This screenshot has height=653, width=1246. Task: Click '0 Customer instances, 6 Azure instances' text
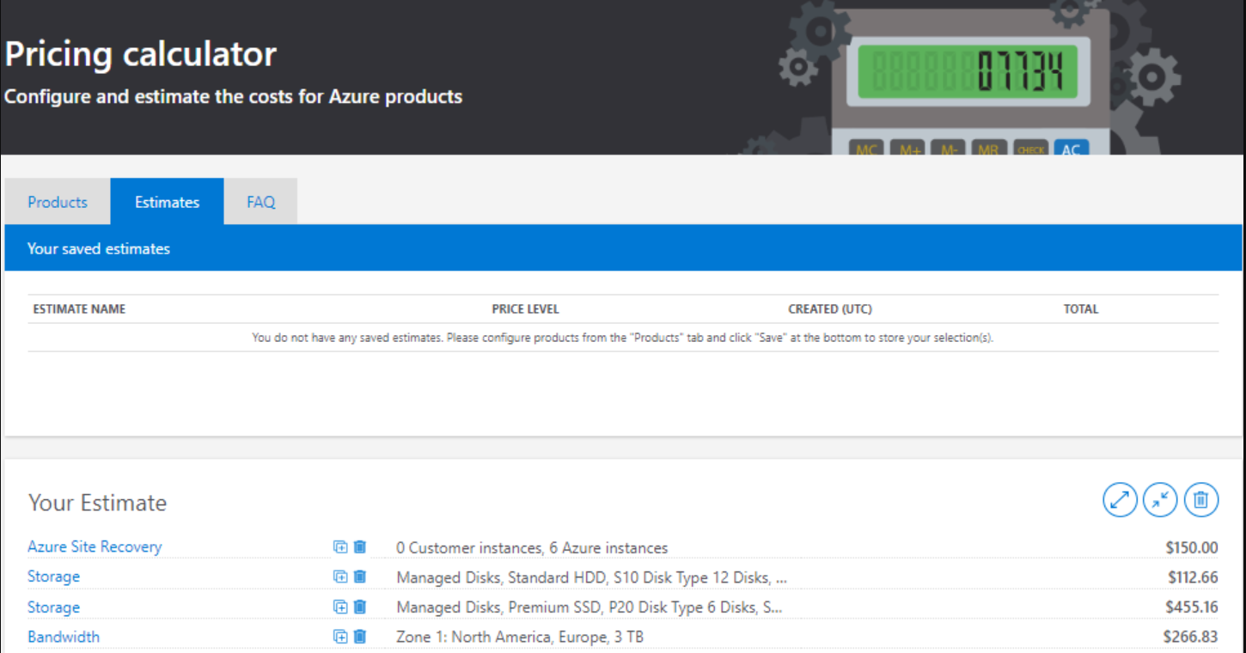(x=532, y=548)
